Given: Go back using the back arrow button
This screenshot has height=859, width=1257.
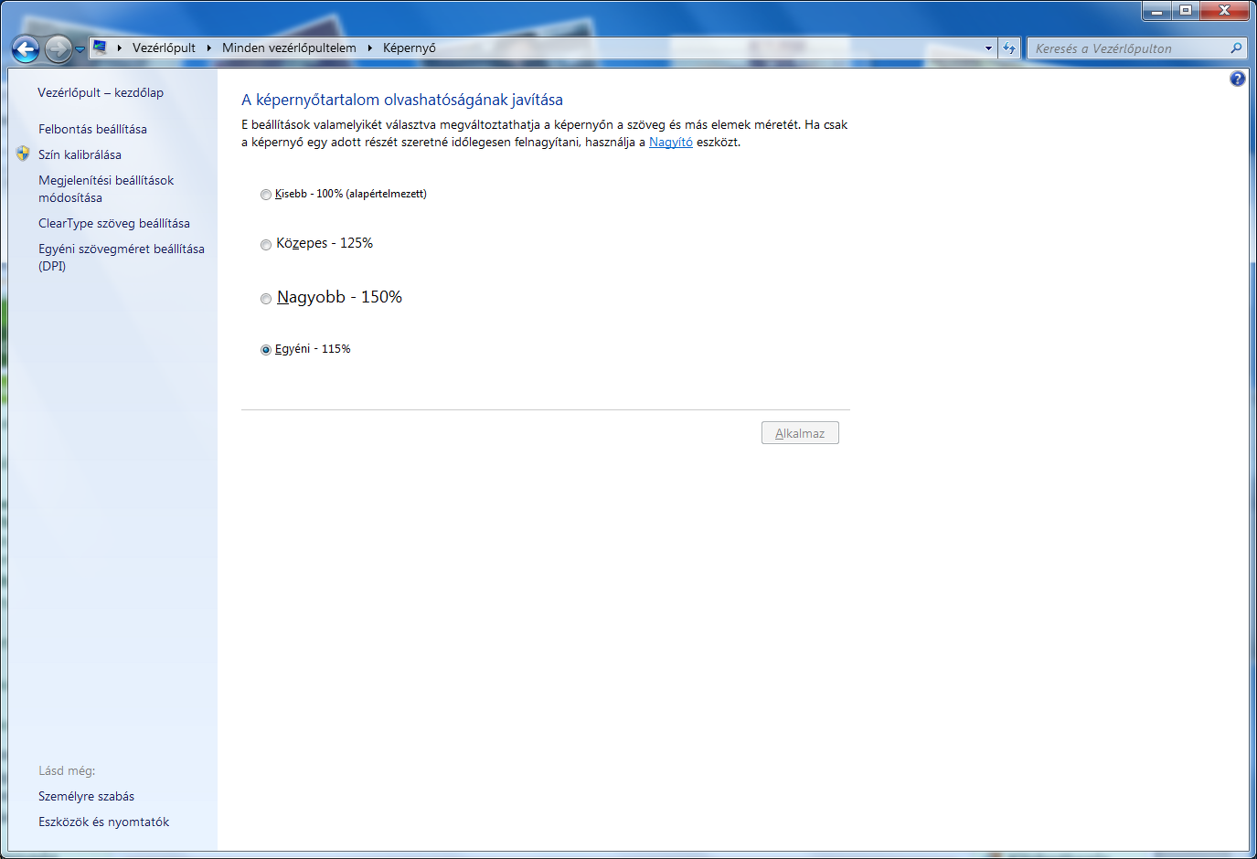Looking at the screenshot, I should 26,48.
